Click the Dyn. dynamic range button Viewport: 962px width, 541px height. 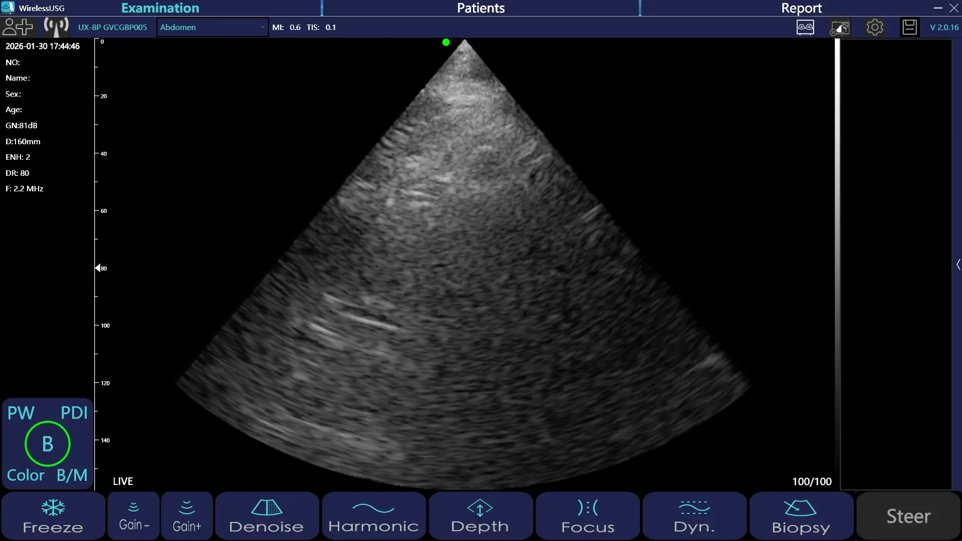tap(694, 516)
